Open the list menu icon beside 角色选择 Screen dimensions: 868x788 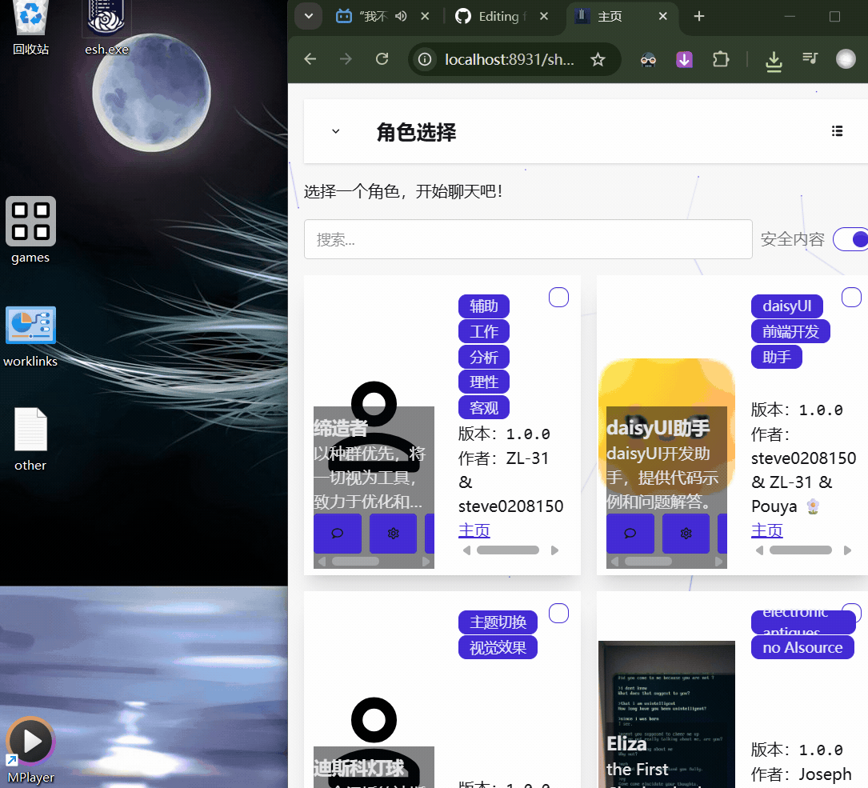837,131
